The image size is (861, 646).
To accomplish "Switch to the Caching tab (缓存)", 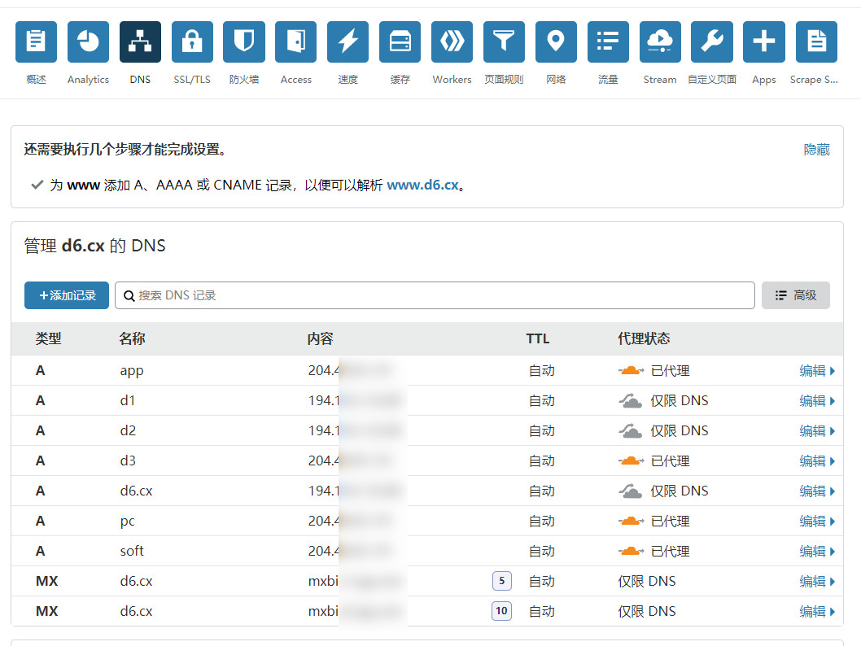I will 400,42.
